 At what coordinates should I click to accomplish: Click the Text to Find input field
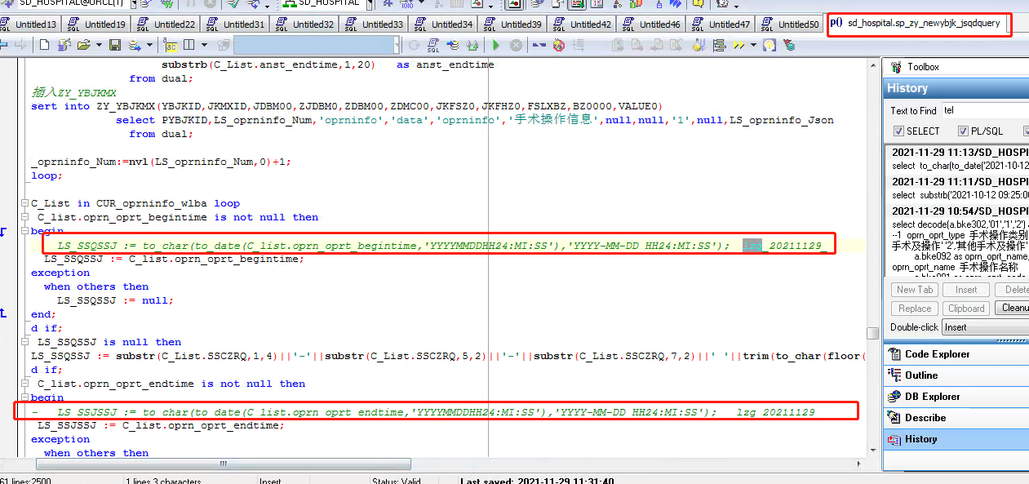tap(985, 110)
